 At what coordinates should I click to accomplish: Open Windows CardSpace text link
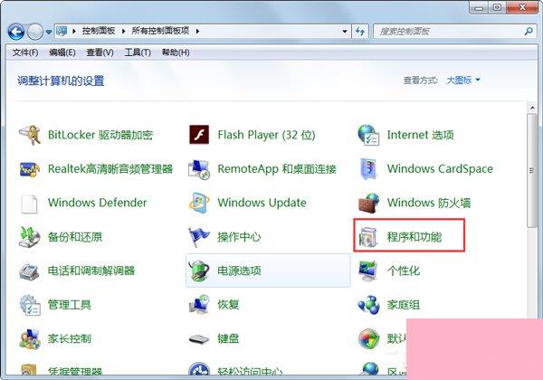pyautogui.click(x=440, y=169)
